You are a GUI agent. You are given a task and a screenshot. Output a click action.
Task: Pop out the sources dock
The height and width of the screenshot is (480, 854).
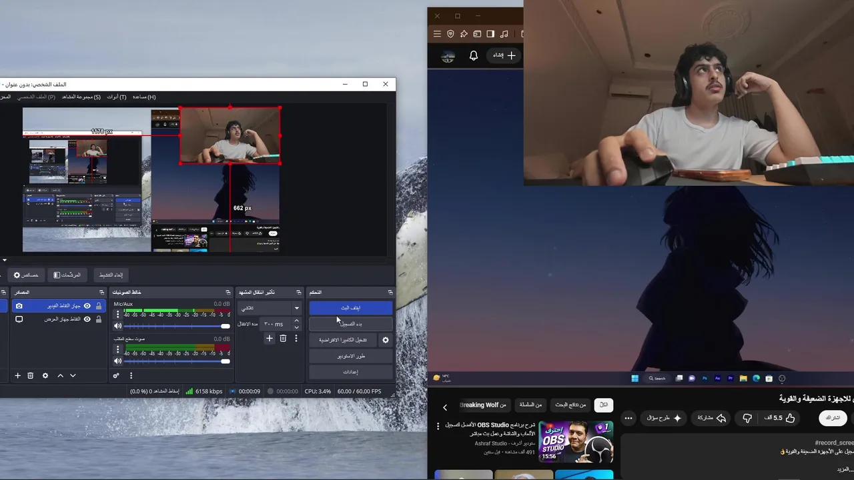pos(102,292)
